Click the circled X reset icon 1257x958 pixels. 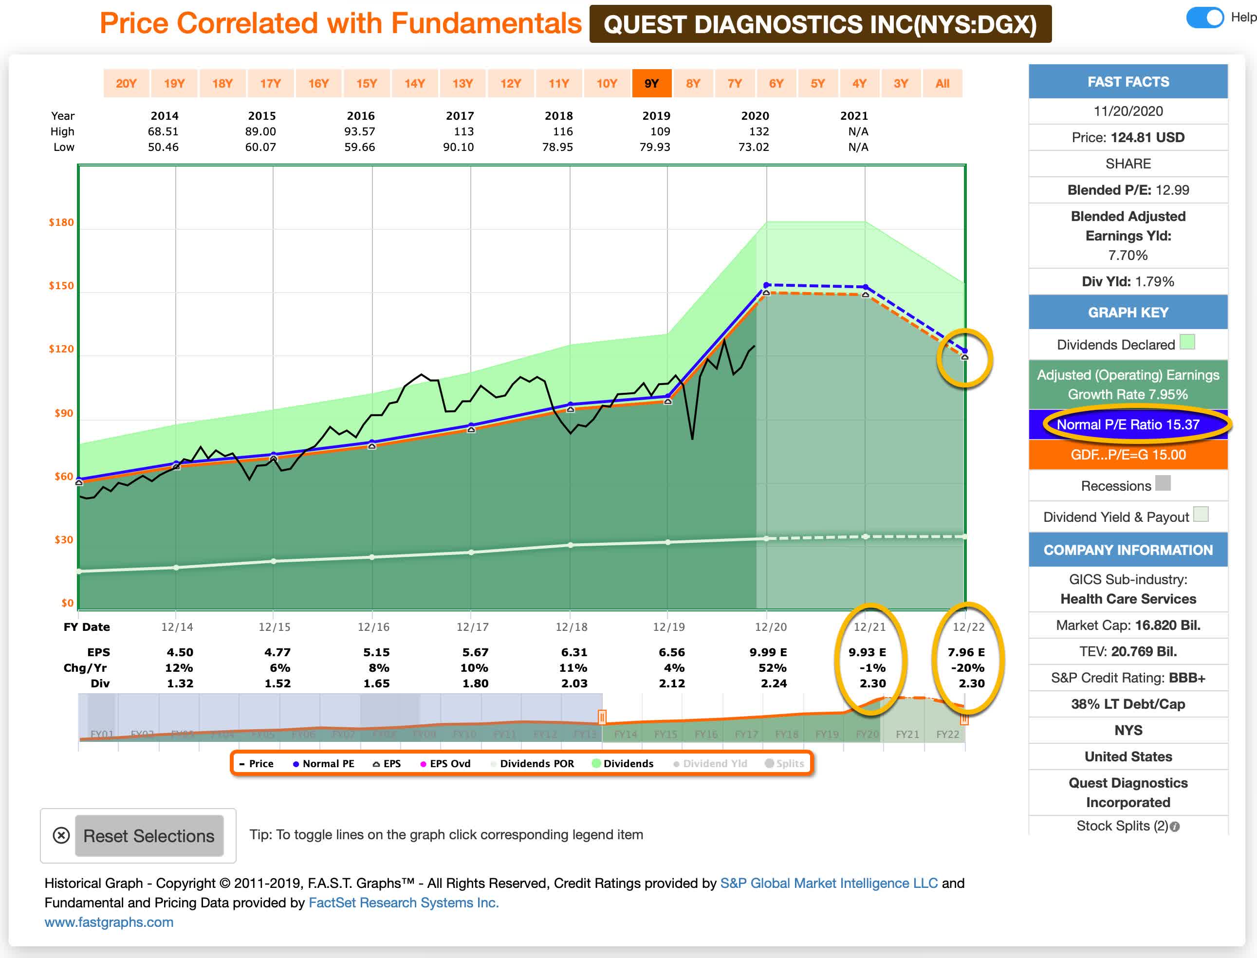(61, 836)
